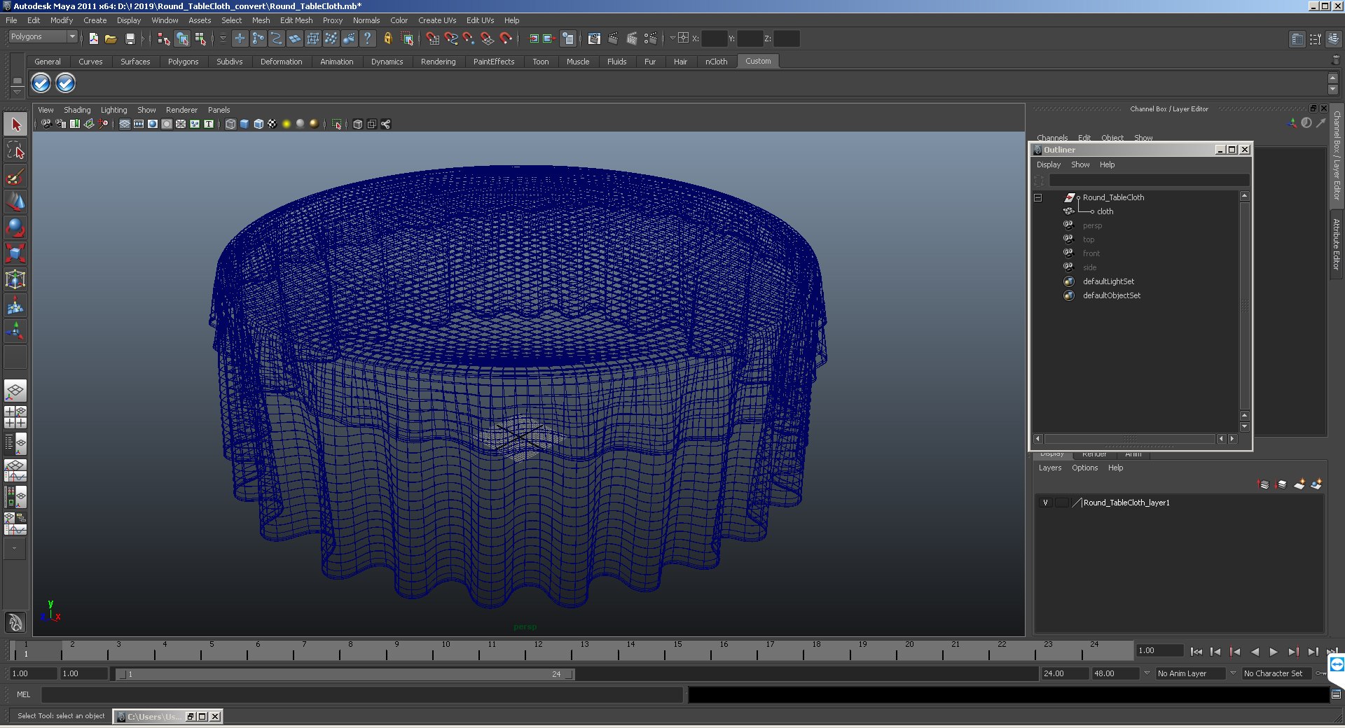Collapse the Round_TableCloth outliner node
This screenshot has height=728, width=1345.
pos(1038,197)
